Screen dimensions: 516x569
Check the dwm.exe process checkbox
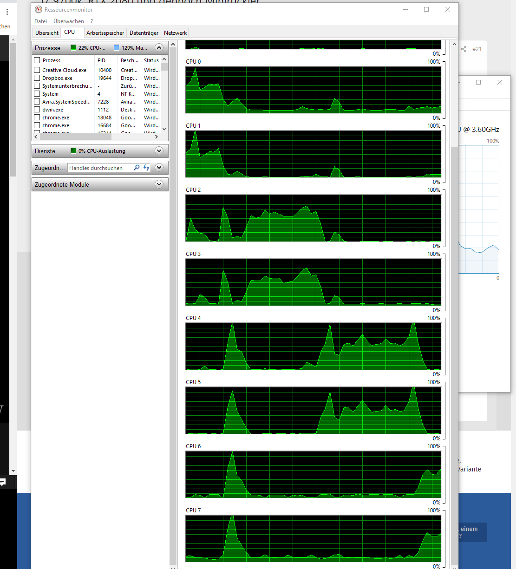tap(37, 110)
